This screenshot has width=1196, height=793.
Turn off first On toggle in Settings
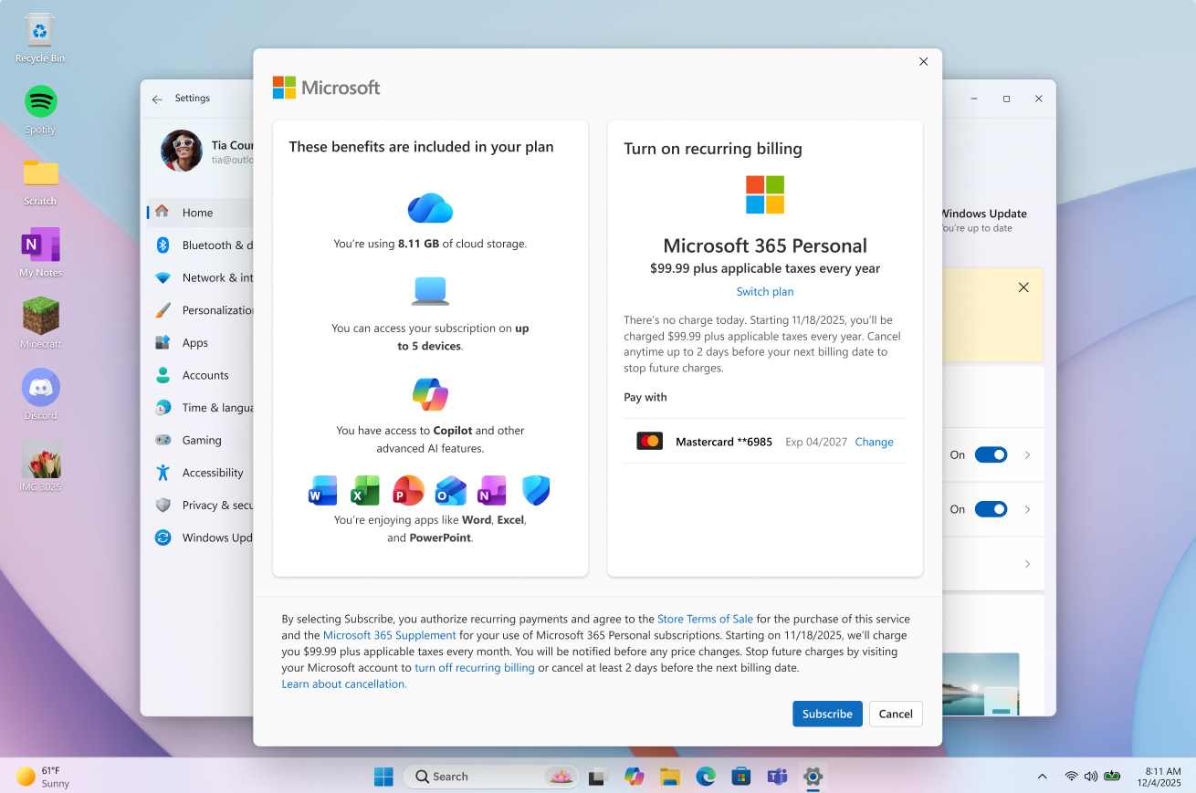tap(991, 454)
